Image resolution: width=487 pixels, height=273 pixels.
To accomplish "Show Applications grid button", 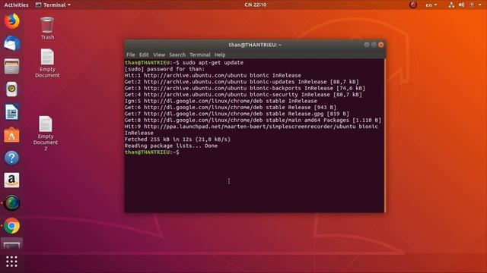I will (12, 262).
